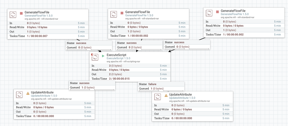Click icon of UpdateAttribute below success connection
The width and height of the screenshot is (288, 126).
coord(19,95)
